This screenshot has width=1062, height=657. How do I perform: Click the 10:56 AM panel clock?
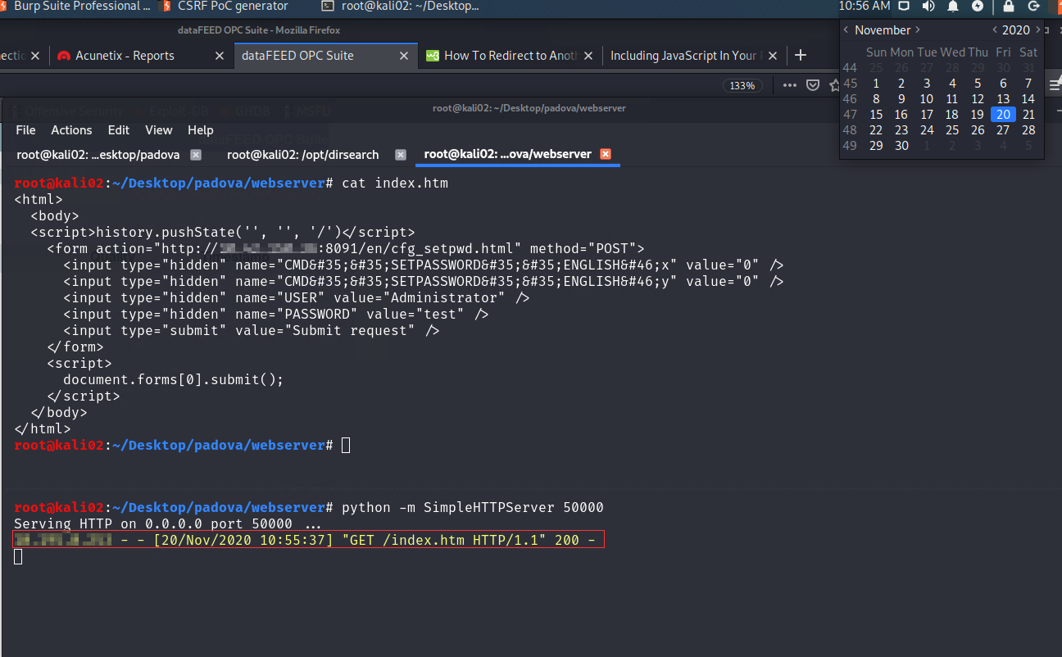point(864,6)
